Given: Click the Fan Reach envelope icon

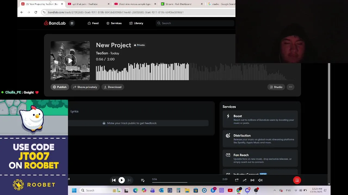Looking at the screenshot, I should coord(228,155).
